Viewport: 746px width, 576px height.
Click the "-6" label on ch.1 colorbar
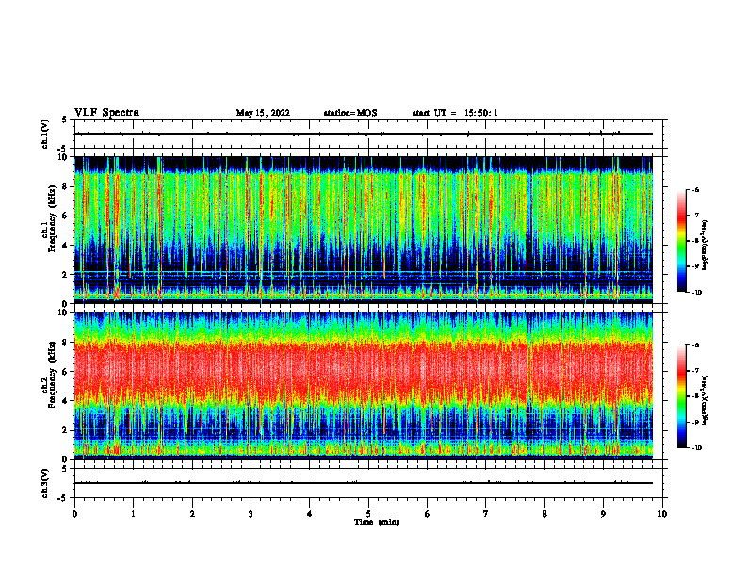pyautogui.click(x=695, y=189)
